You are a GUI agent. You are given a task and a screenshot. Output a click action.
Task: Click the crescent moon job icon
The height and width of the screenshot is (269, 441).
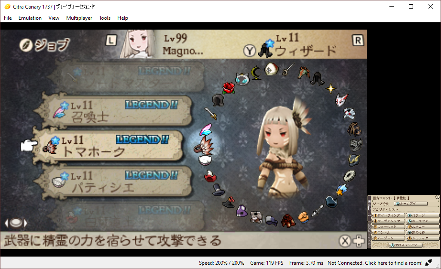256,73
